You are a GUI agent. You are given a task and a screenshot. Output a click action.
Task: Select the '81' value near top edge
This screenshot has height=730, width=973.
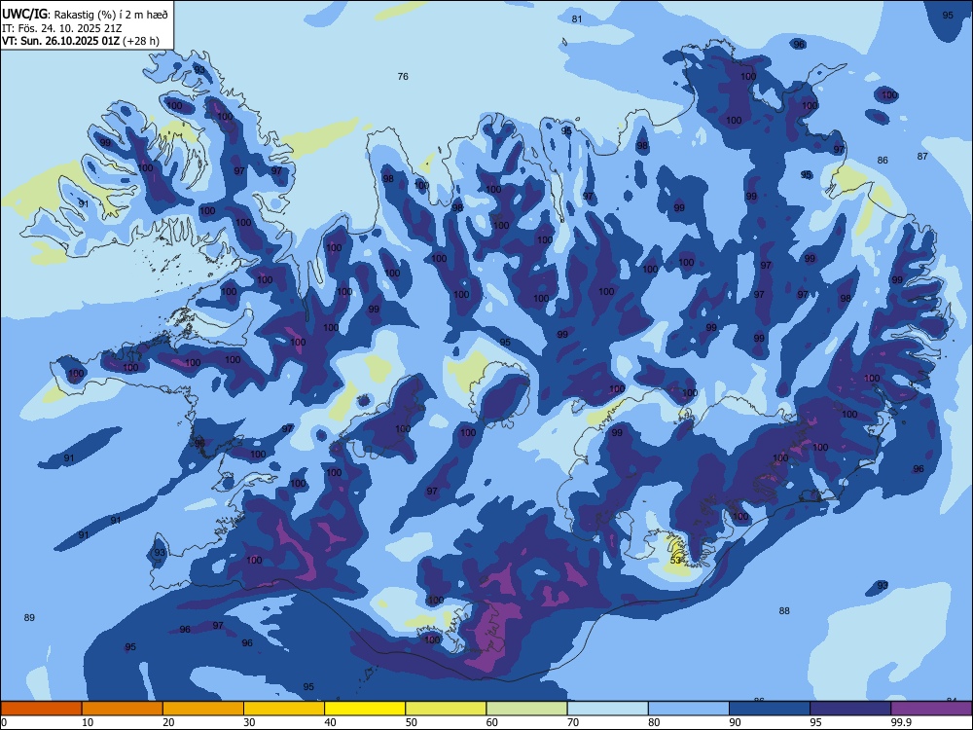tap(577, 19)
